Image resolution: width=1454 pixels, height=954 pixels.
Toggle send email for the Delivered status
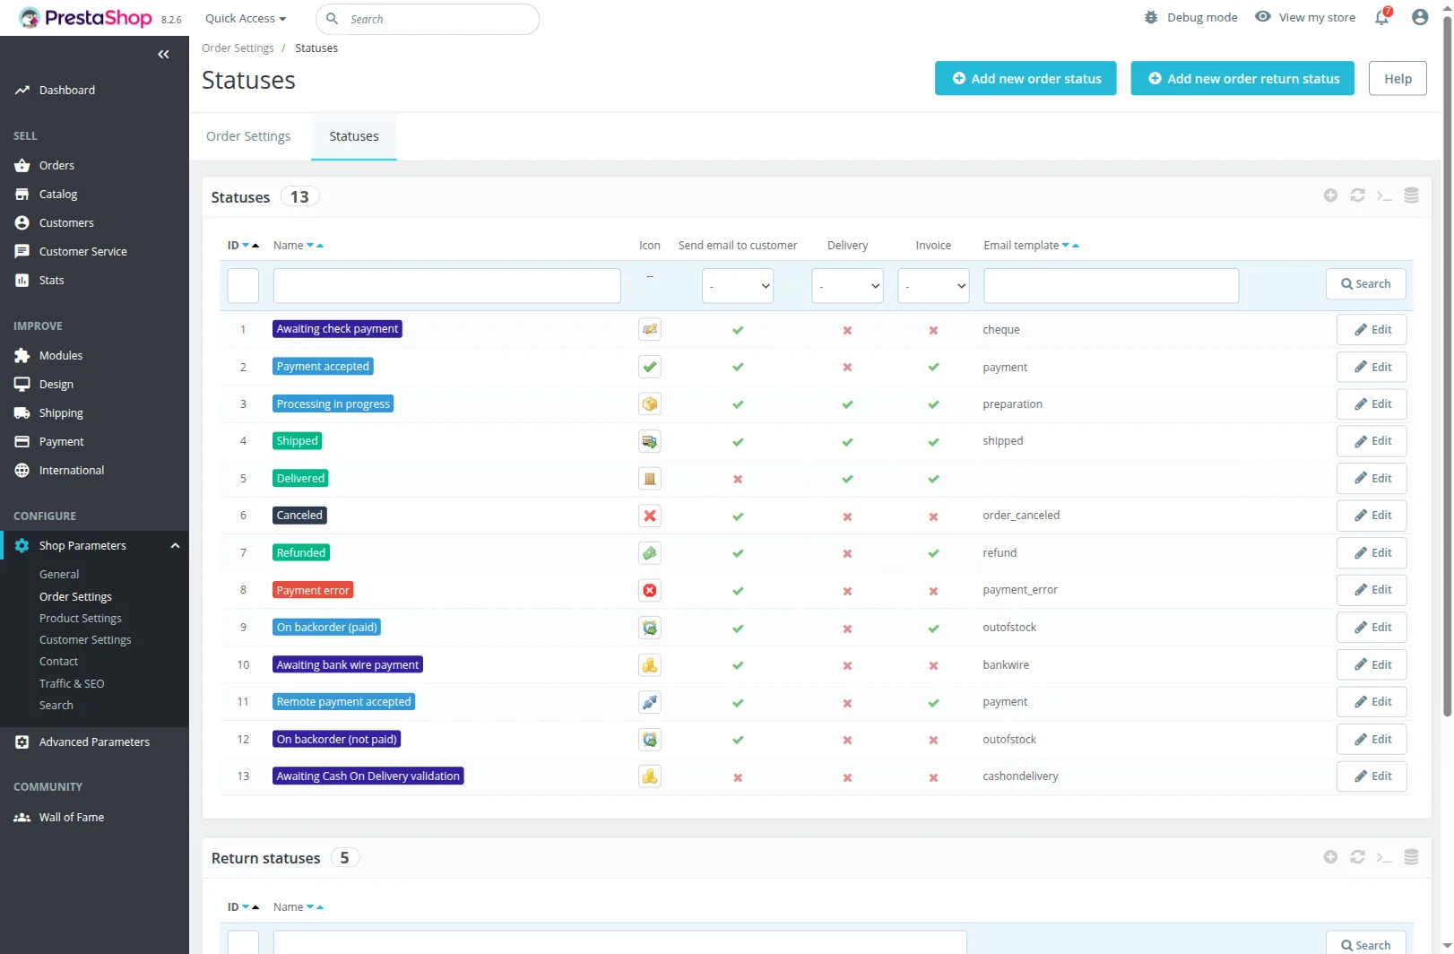click(738, 479)
